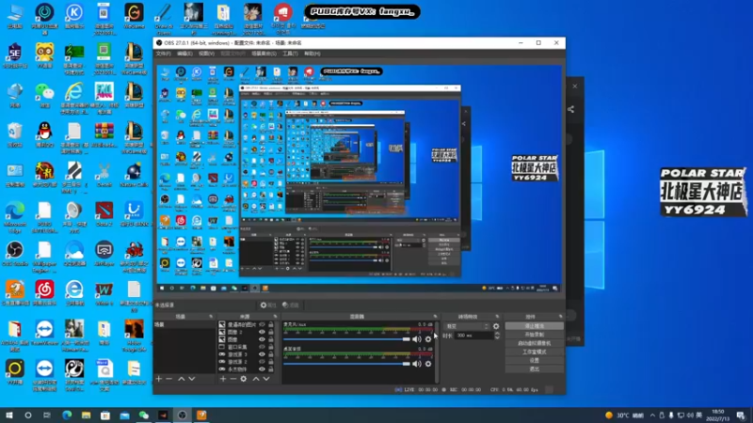Click the 桌面音频 volume slider
753x423 pixels.
coord(346,364)
